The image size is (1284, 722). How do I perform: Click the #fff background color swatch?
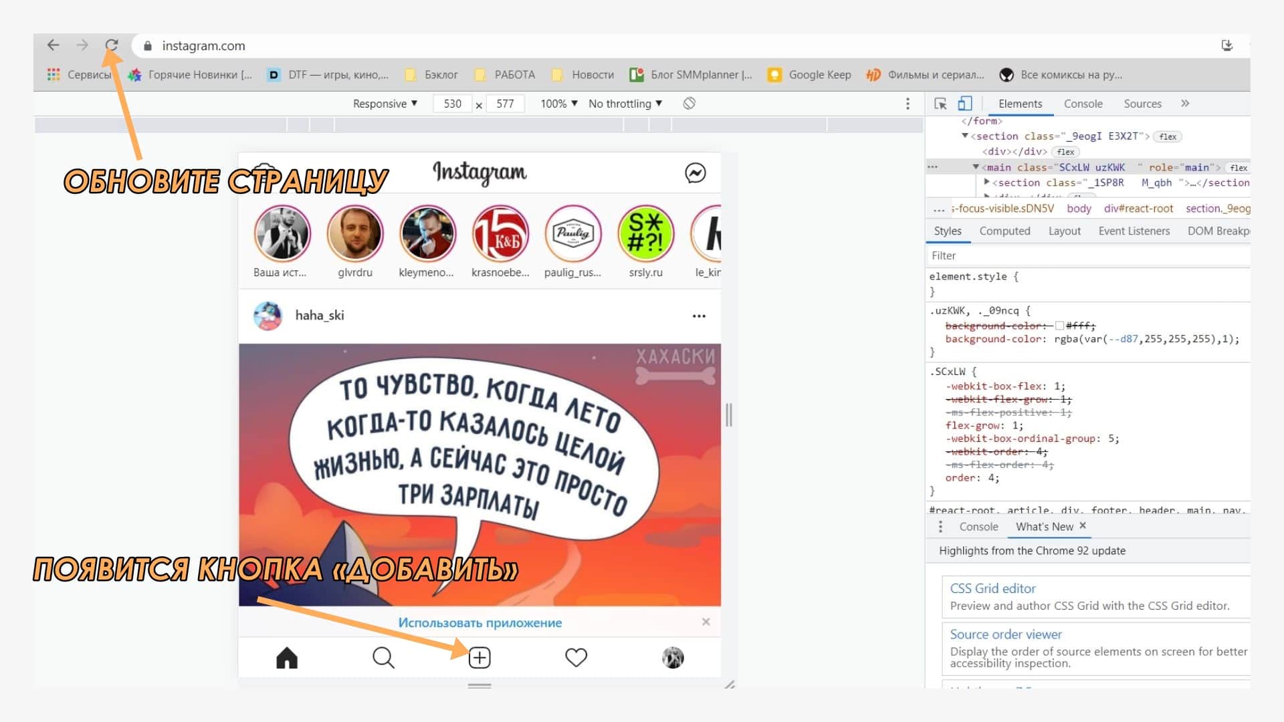[x=1059, y=326]
